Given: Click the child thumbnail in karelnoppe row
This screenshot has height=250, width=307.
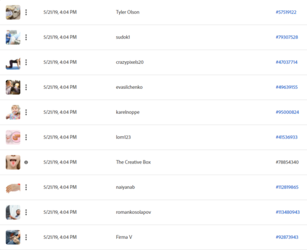Looking at the screenshot, I should coord(13,112).
